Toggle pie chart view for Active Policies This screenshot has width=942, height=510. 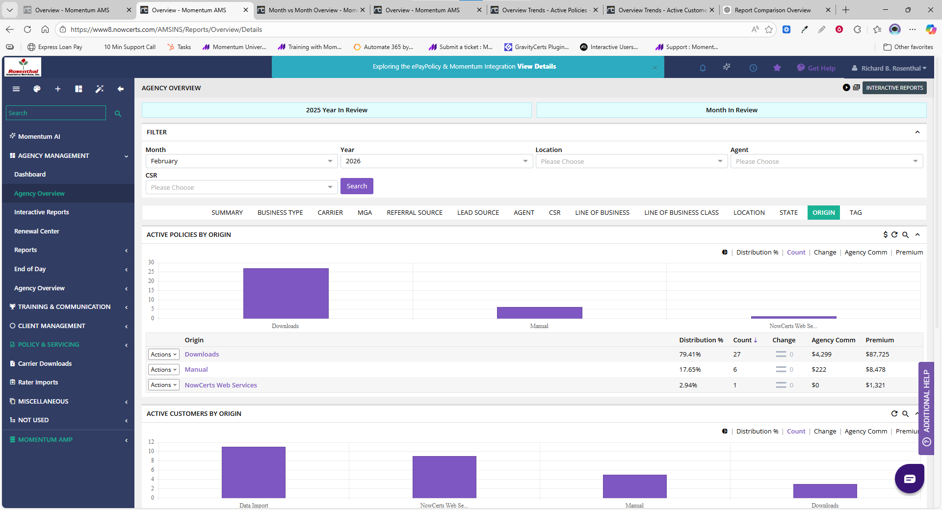coord(725,252)
